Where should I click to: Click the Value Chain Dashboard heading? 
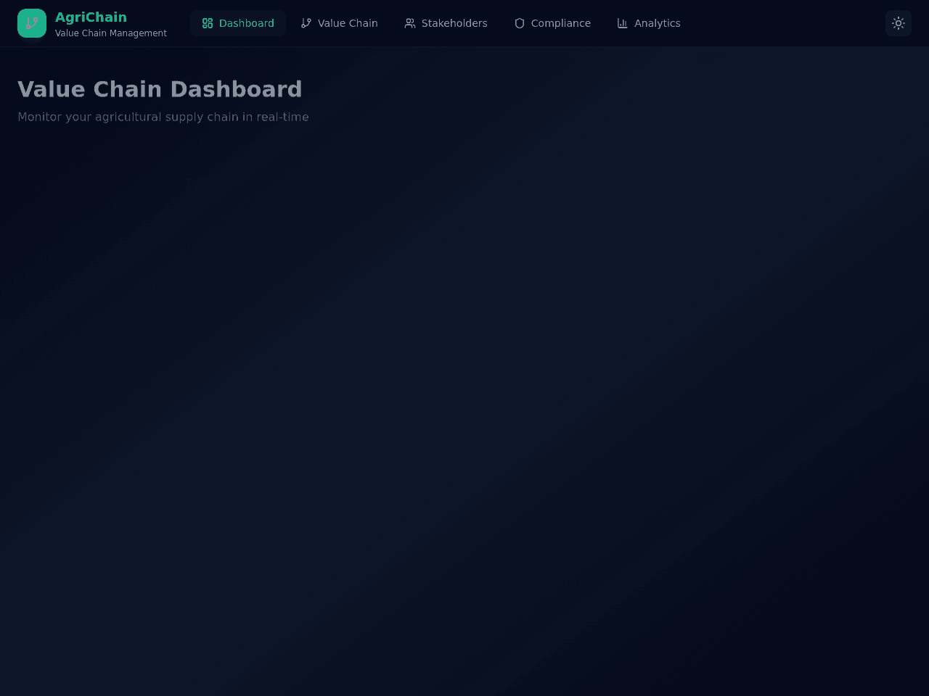click(160, 89)
